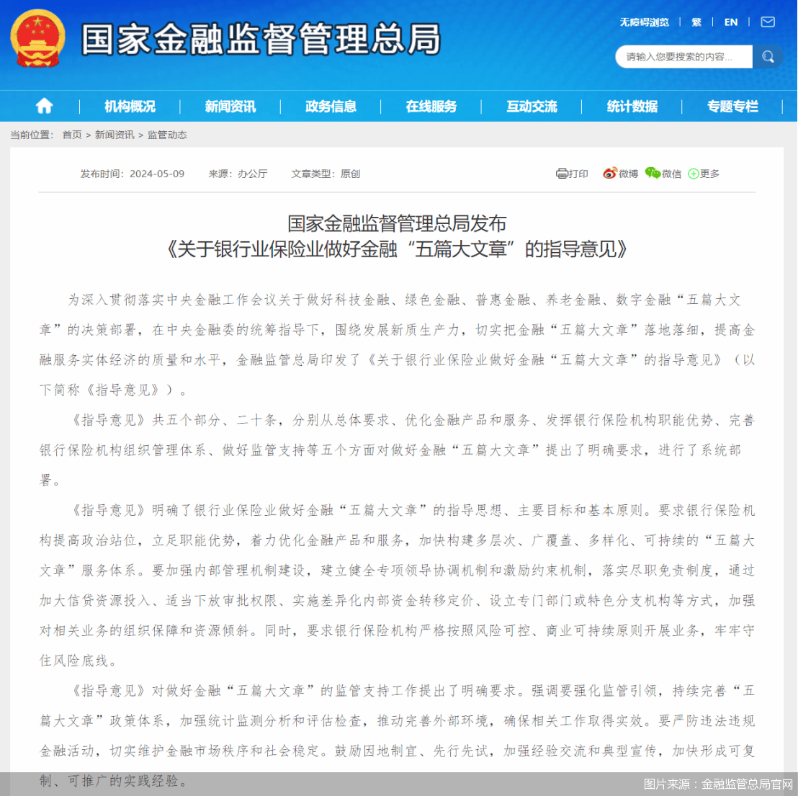Open 统计数据 menu
This screenshot has height=796, width=798.
pyautogui.click(x=632, y=107)
